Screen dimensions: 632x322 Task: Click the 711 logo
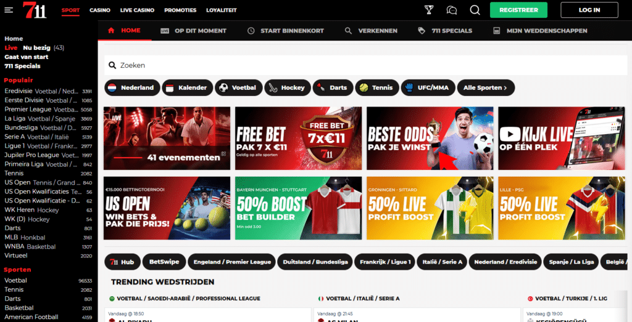pyautogui.click(x=35, y=10)
